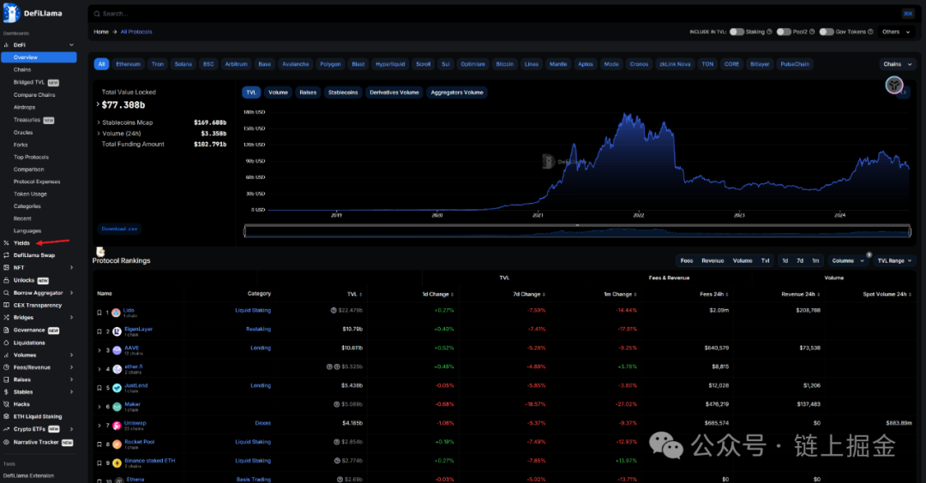Viewport: 926px width, 483px height.
Task: Bookmark the Rocket Pool protocol row
Action: click(x=99, y=444)
